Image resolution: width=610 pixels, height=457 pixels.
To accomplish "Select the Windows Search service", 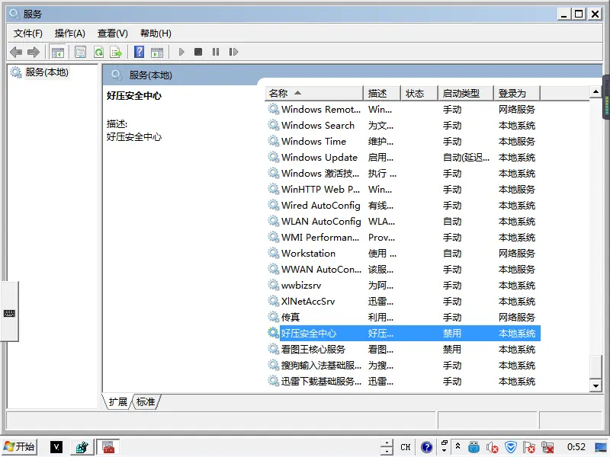I will coord(403,126).
